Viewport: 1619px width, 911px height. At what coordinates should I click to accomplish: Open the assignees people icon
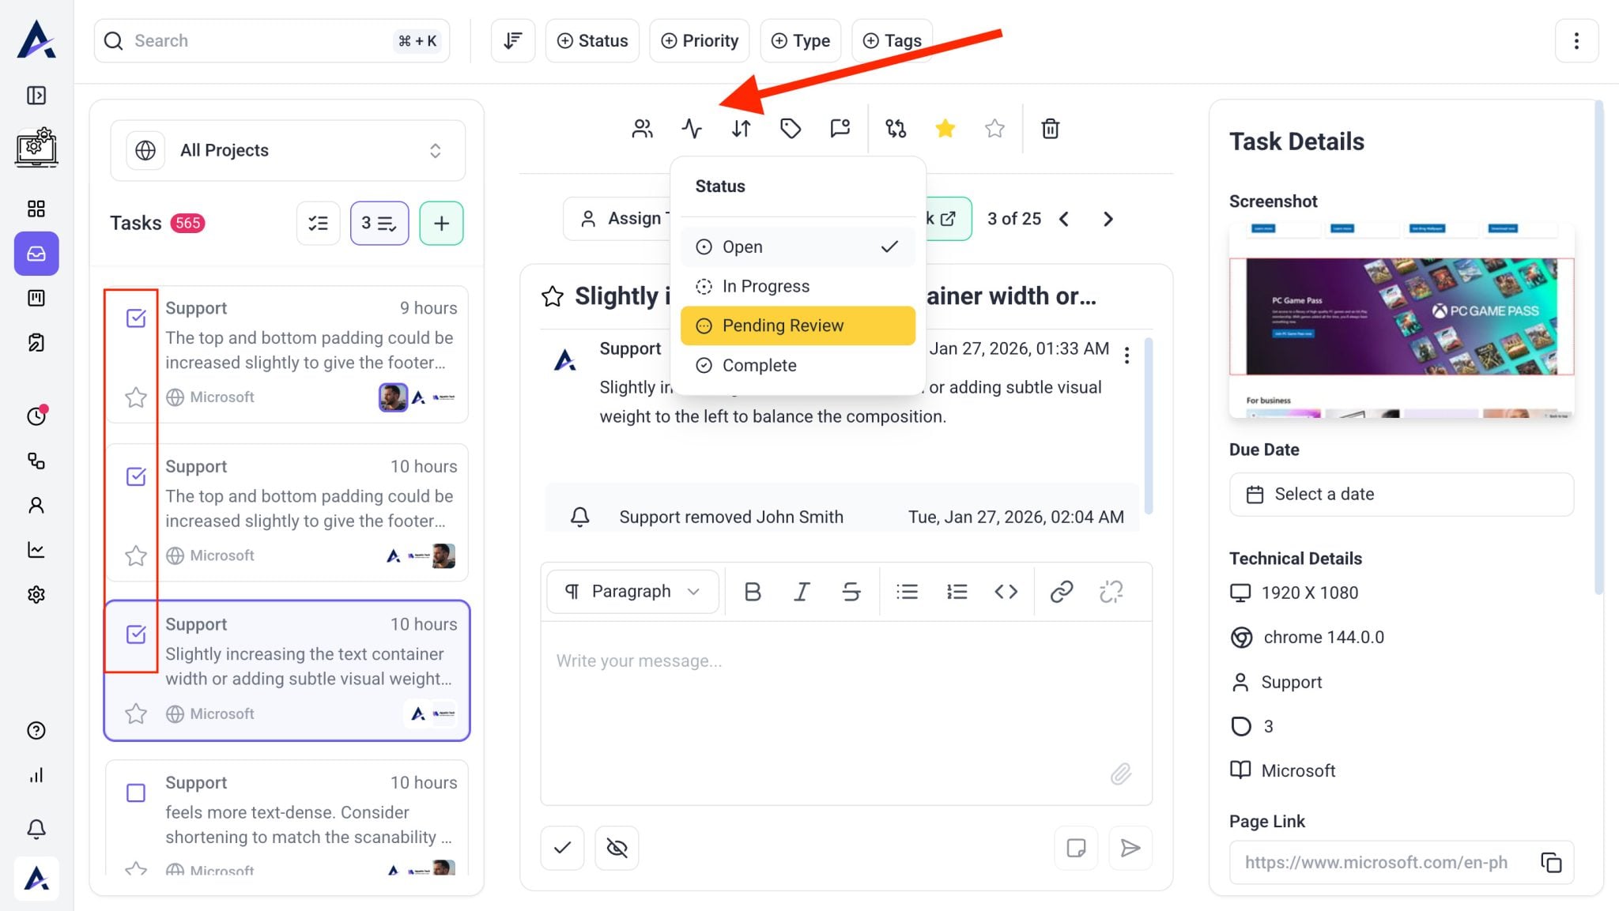coord(642,128)
